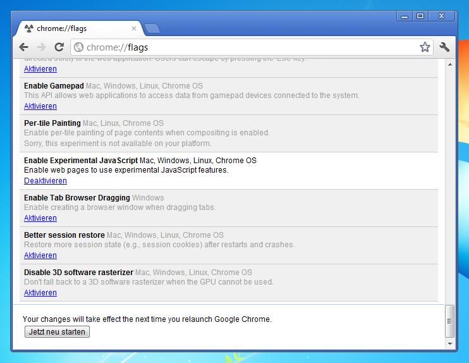Open a new tab with the new-tab button
Viewport: 469px width, 363px height.
[152, 28]
